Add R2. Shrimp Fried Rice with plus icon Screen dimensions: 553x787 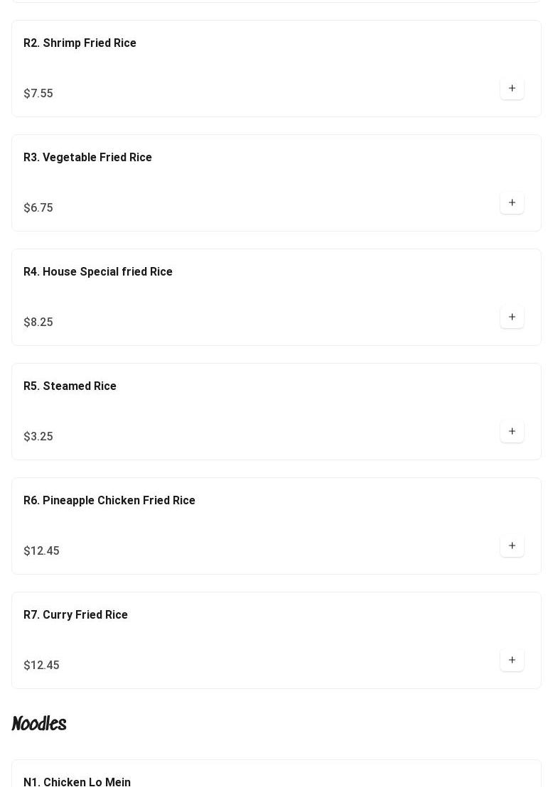click(x=512, y=89)
